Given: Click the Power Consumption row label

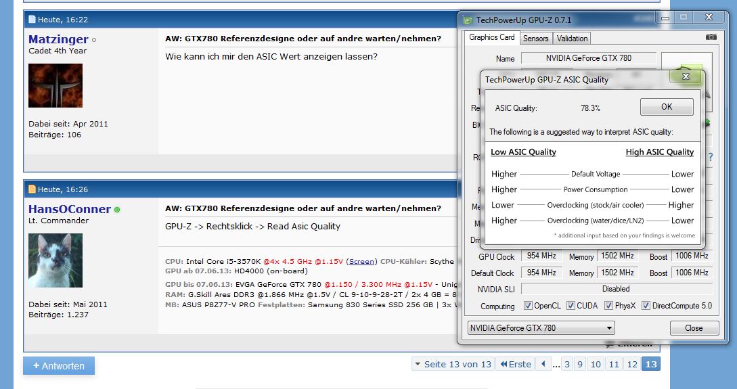Looking at the screenshot, I should [x=596, y=189].
